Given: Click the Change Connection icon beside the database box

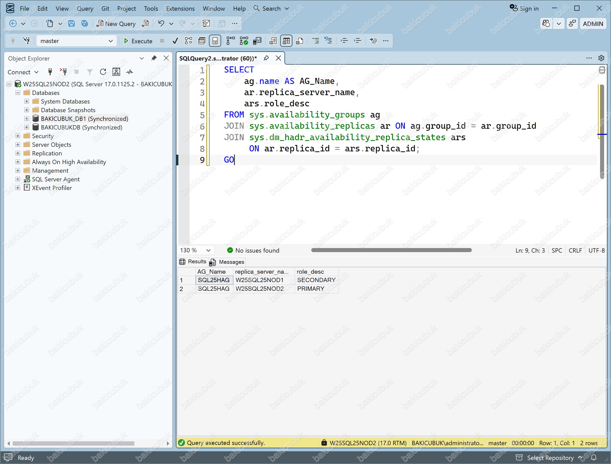Looking at the screenshot, I should tap(26, 41).
